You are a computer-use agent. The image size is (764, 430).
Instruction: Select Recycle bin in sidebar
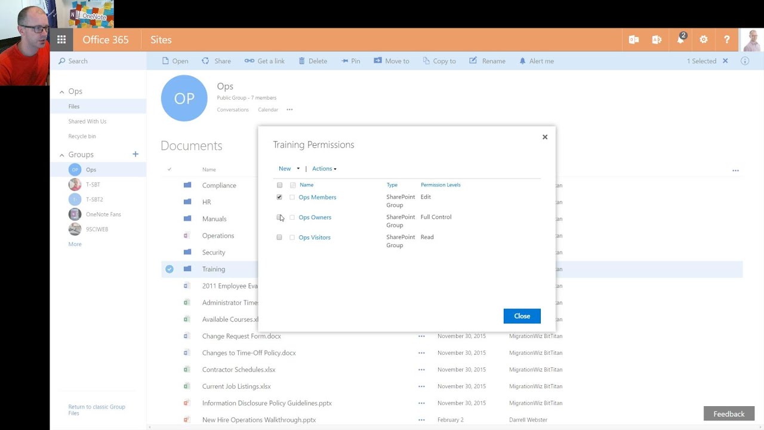point(82,136)
